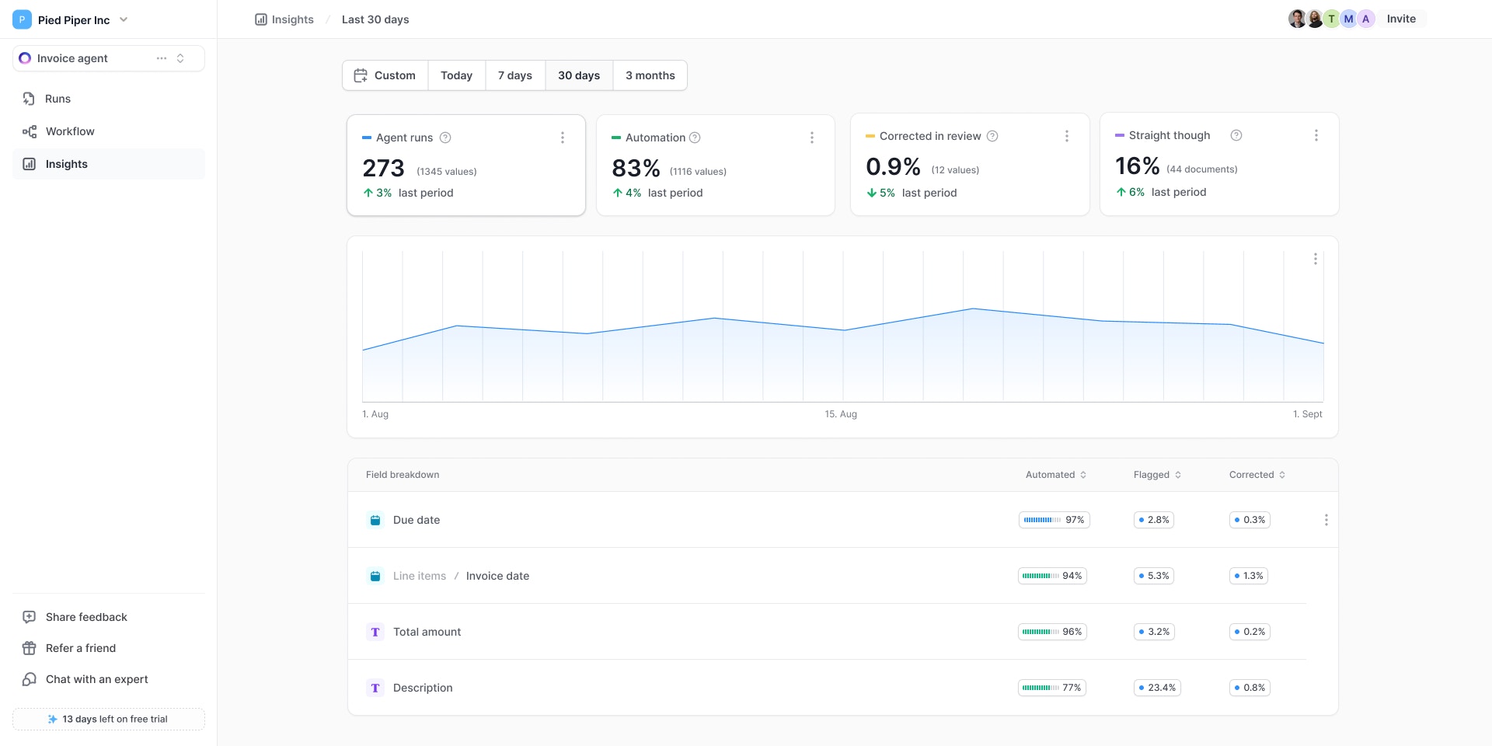Open the Insights breadcrumb link
This screenshot has width=1492, height=746.
coord(284,19)
